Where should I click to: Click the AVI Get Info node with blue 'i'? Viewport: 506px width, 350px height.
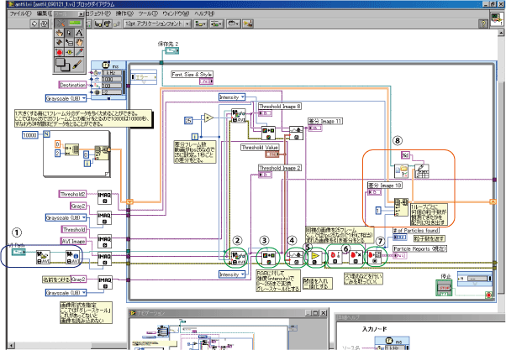[72, 257]
